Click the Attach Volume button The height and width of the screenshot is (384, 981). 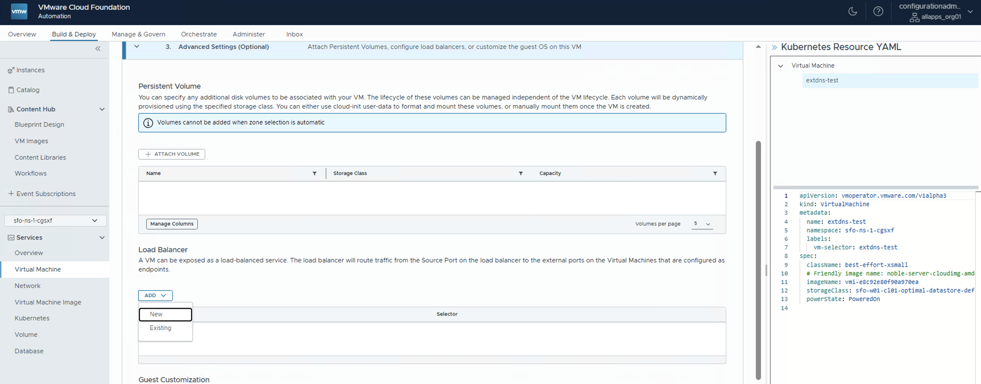pyautogui.click(x=172, y=154)
